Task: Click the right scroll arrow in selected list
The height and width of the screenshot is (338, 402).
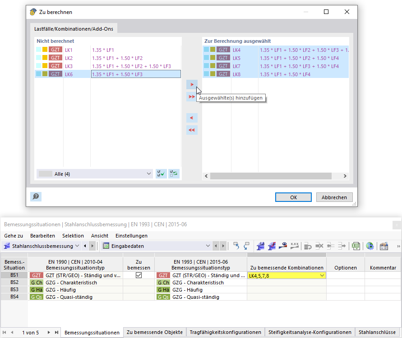Action: [x=345, y=176]
